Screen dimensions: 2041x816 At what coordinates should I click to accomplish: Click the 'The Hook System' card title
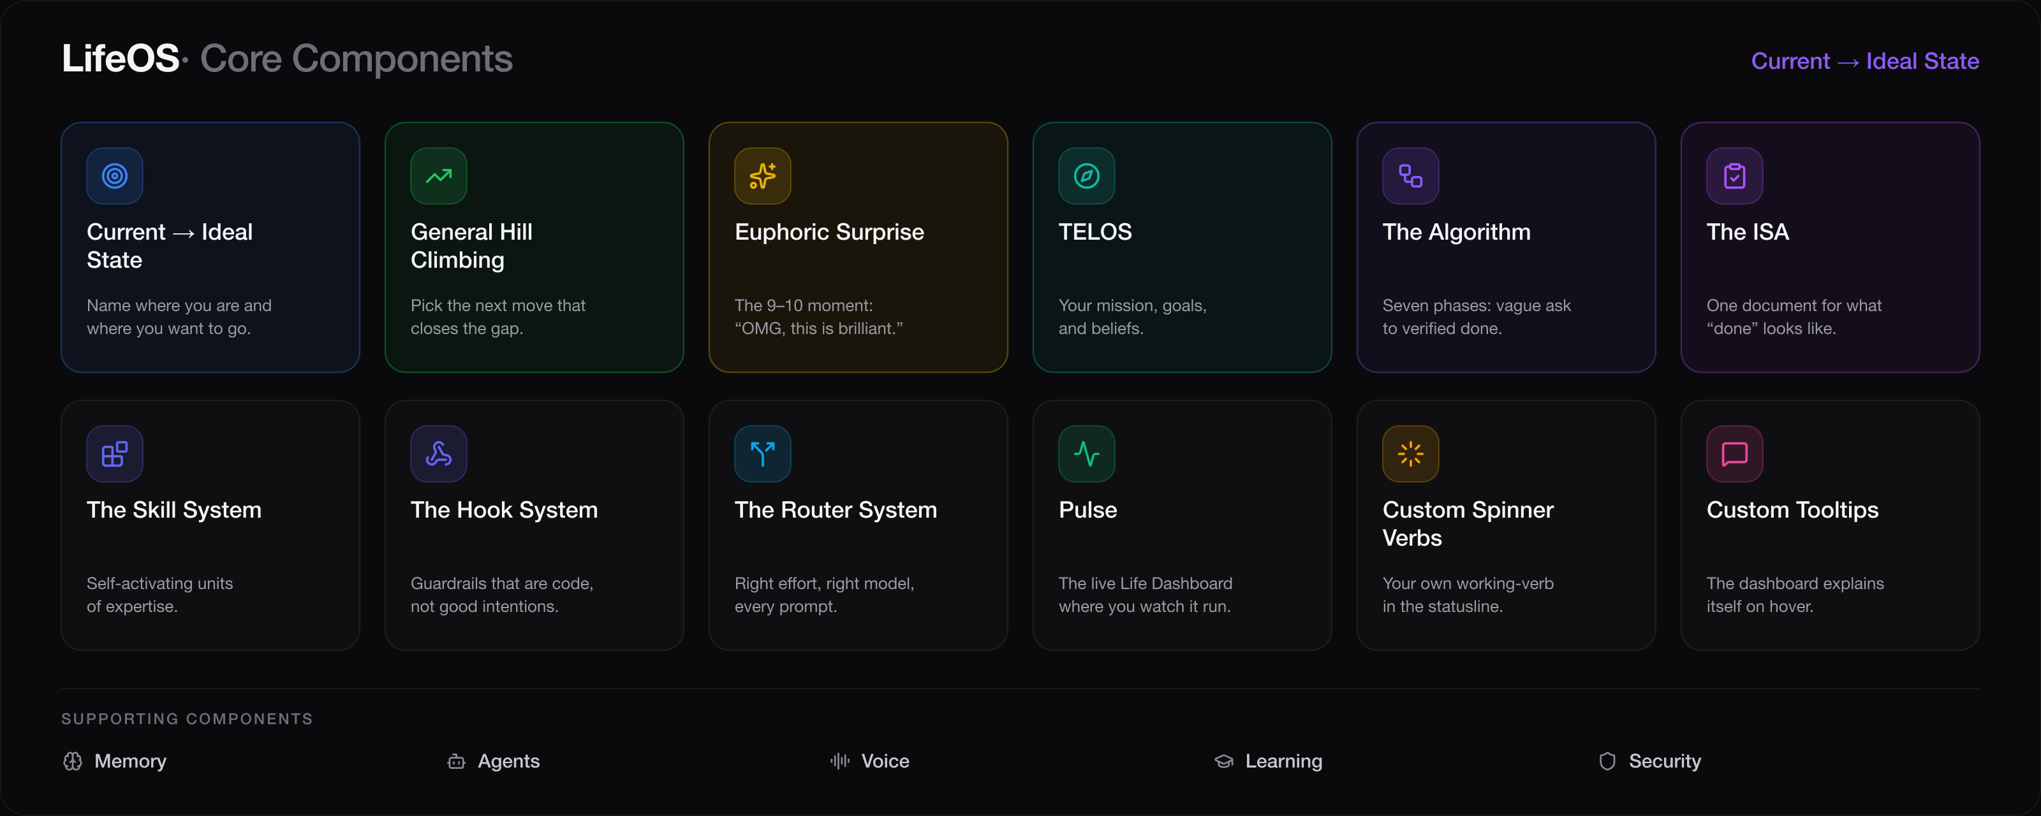coord(504,510)
